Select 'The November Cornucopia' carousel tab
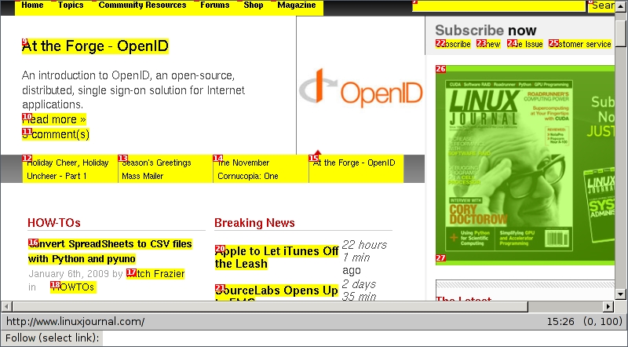This screenshot has width=628, height=347. click(x=260, y=169)
